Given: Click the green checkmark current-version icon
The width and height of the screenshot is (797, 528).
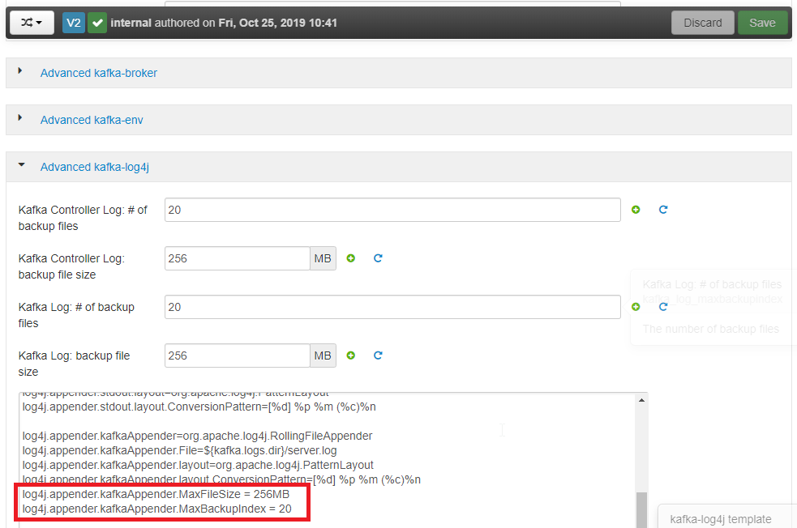Looking at the screenshot, I should coord(97,23).
